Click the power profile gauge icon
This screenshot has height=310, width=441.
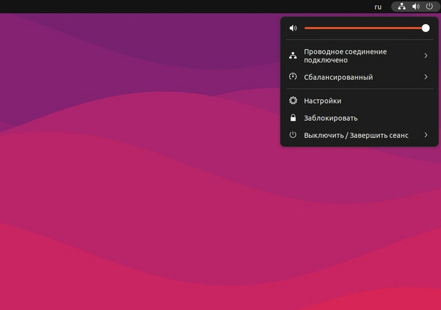pyautogui.click(x=292, y=77)
